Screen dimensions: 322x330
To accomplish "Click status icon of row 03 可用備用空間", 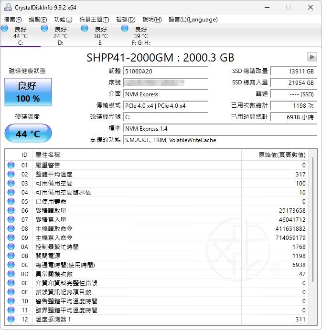I will click(x=11, y=183).
